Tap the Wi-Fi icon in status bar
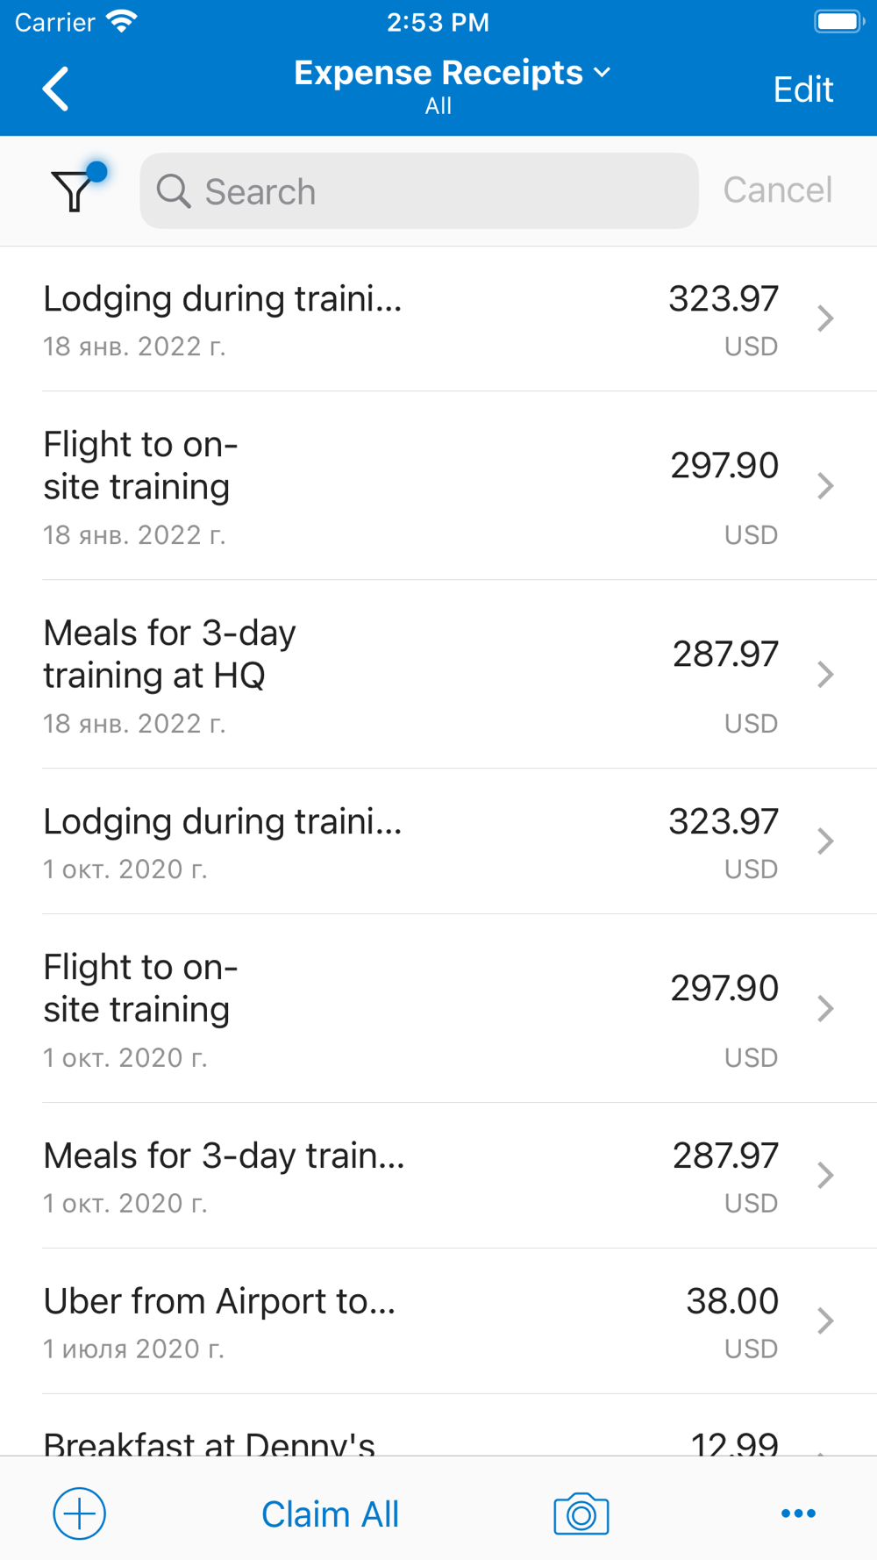Viewport: 877px width, 1560px height. point(122,22)
